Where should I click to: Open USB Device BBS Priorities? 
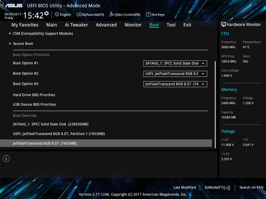point(34,104)
